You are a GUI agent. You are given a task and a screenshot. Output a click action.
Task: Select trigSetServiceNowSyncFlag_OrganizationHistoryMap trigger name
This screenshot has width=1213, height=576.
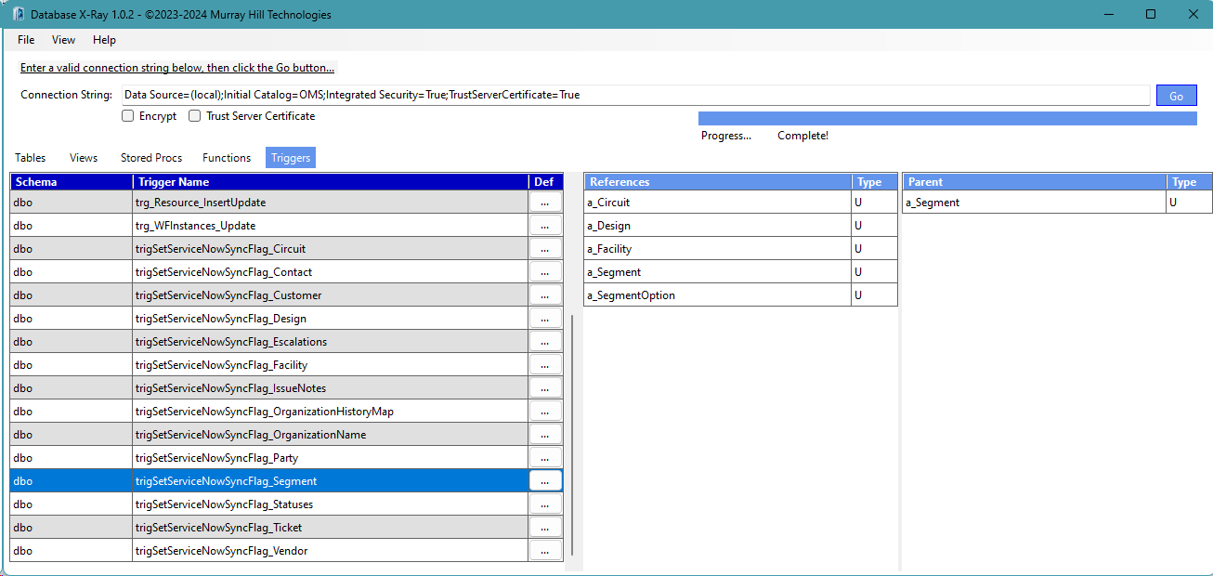[330, 411]
